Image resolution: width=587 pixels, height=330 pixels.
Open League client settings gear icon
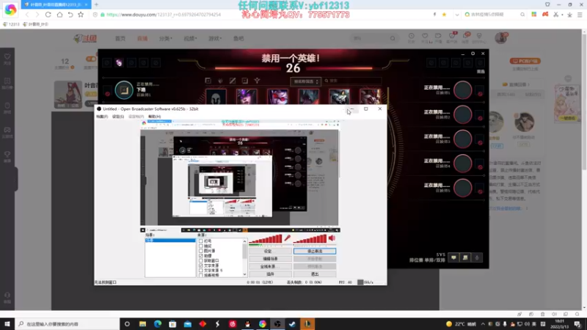[x=473, y=54]
